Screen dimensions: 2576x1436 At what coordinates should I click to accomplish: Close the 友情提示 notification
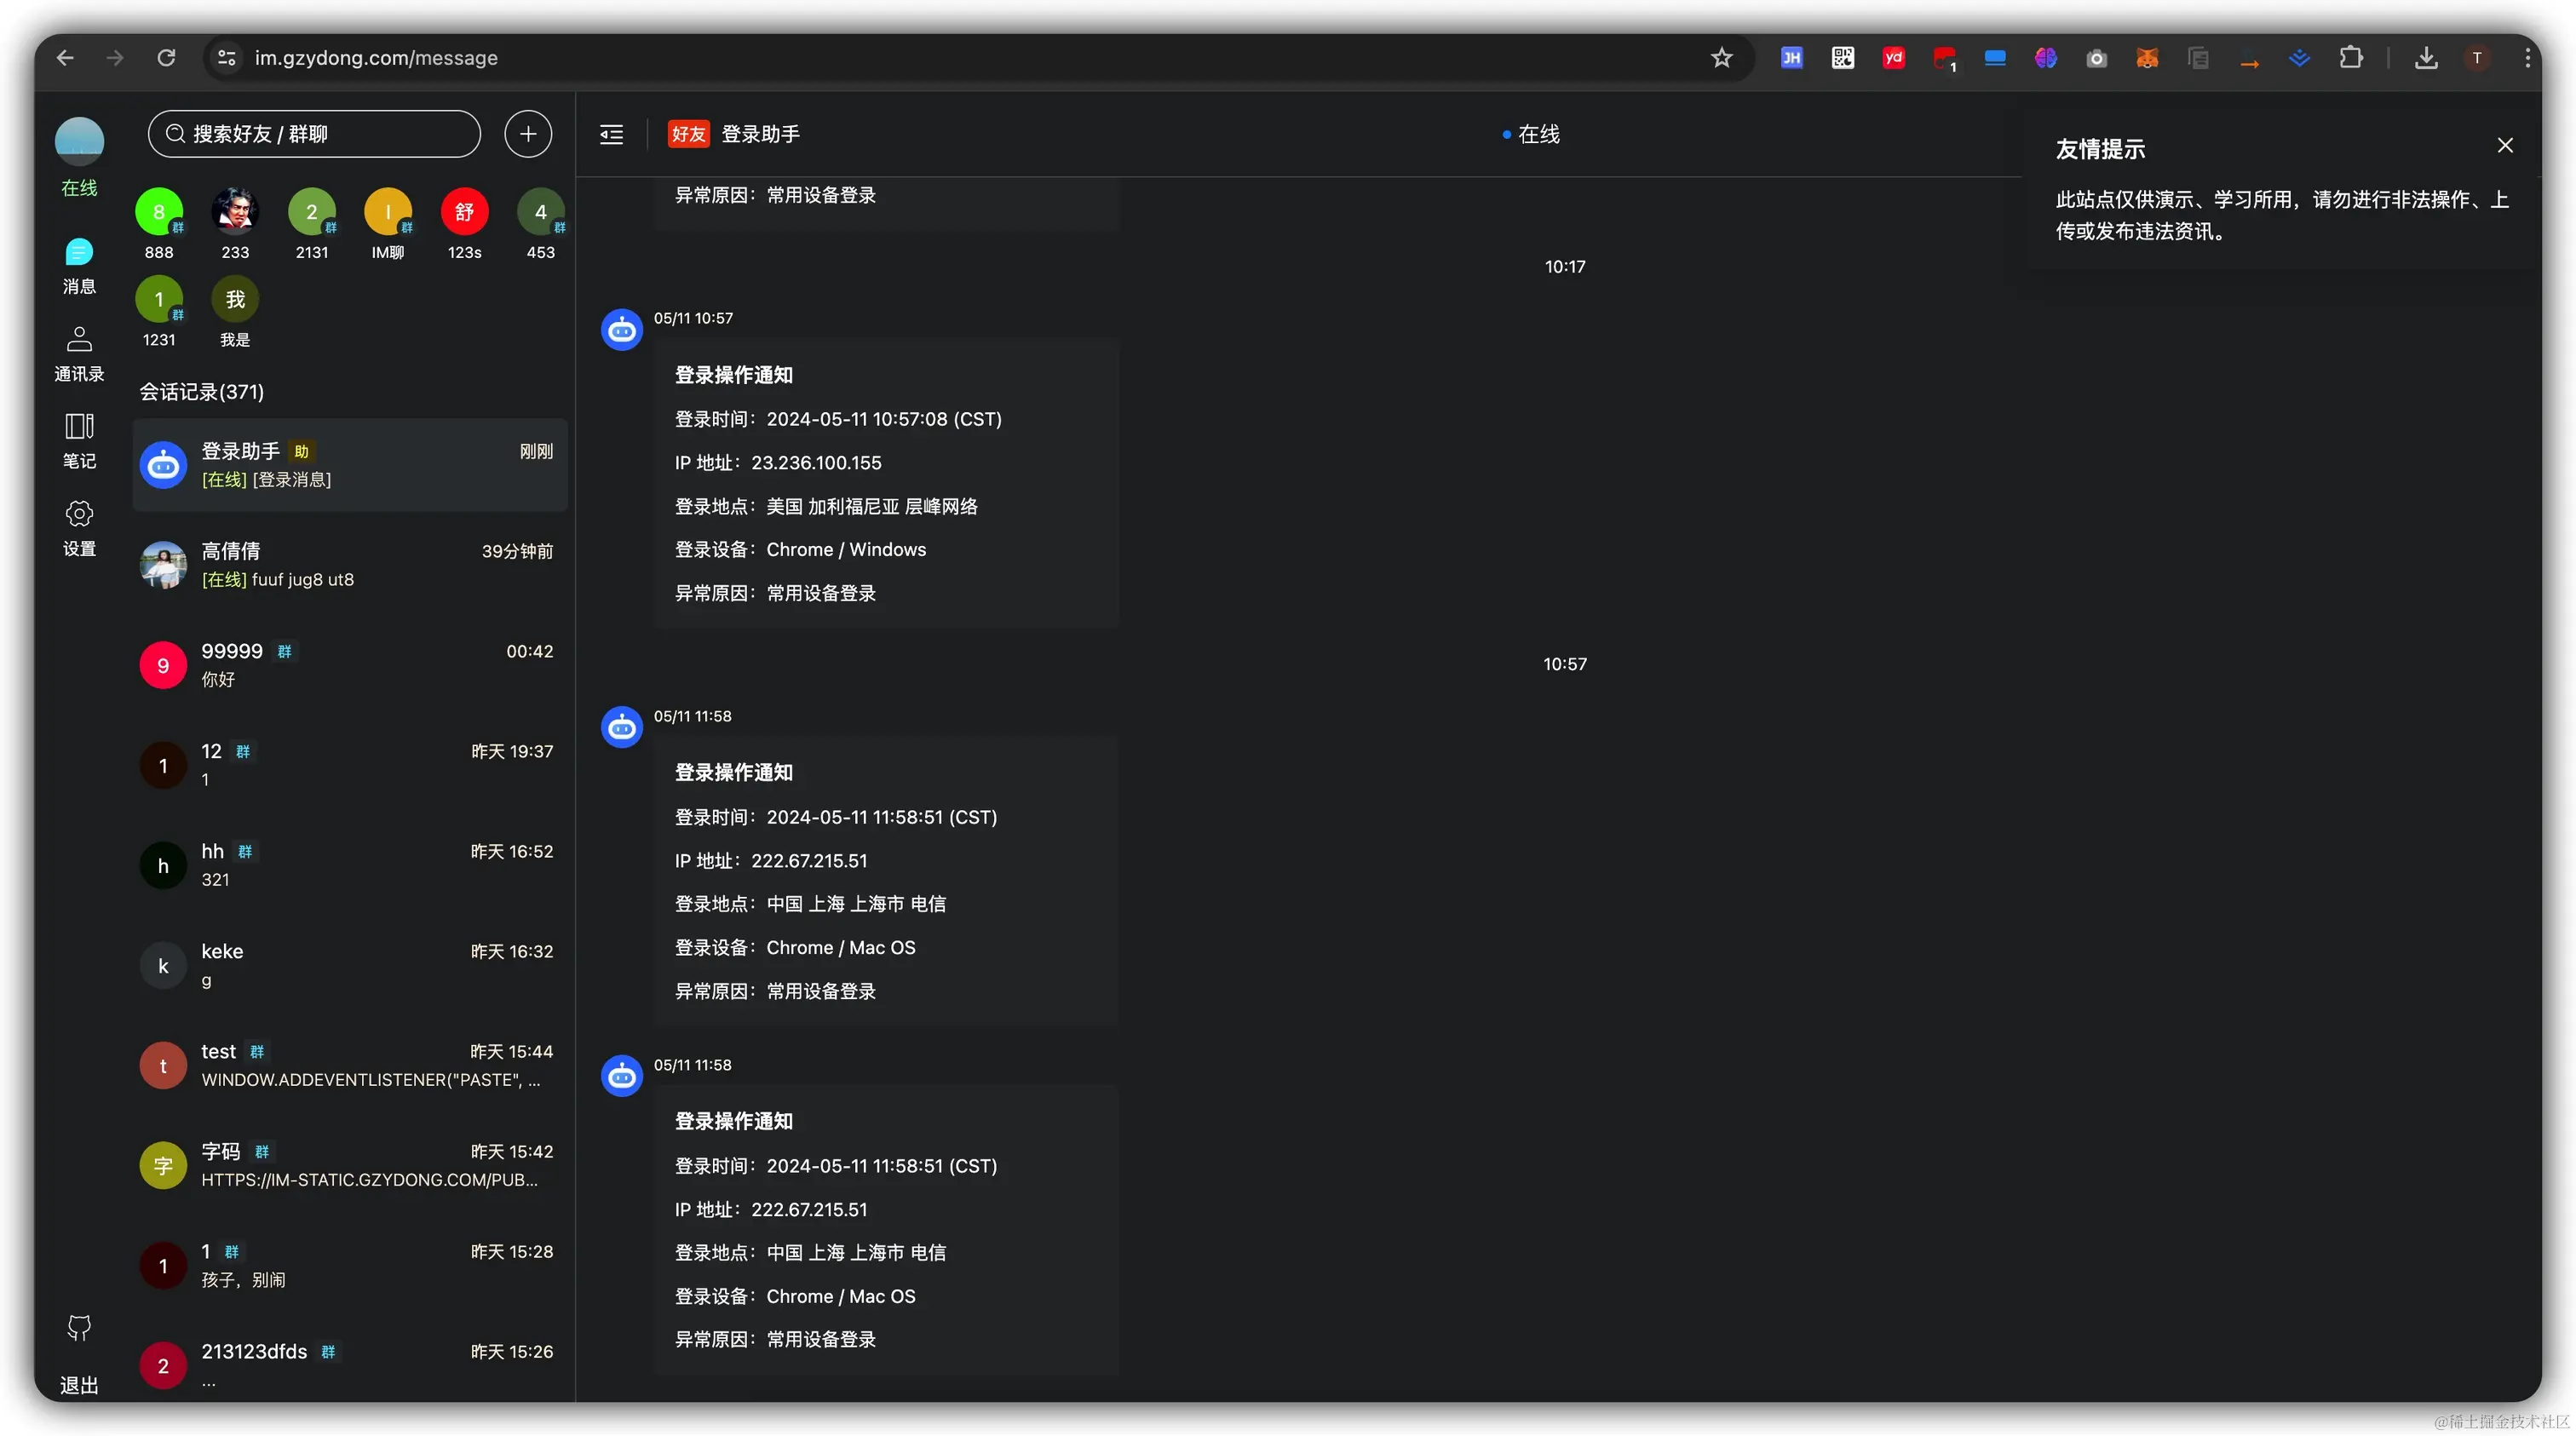pyautogui.click(x=2505, y=146)
